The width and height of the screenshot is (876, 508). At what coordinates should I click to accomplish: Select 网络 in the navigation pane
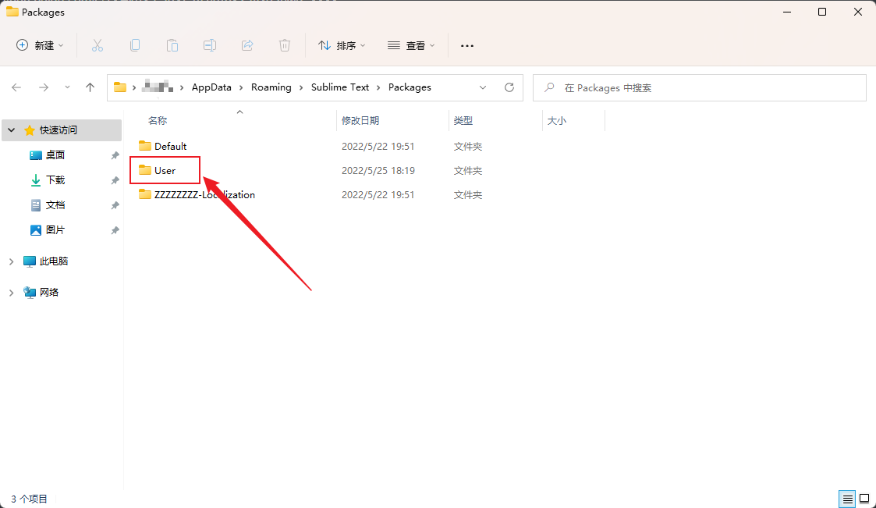click(49, 293)
